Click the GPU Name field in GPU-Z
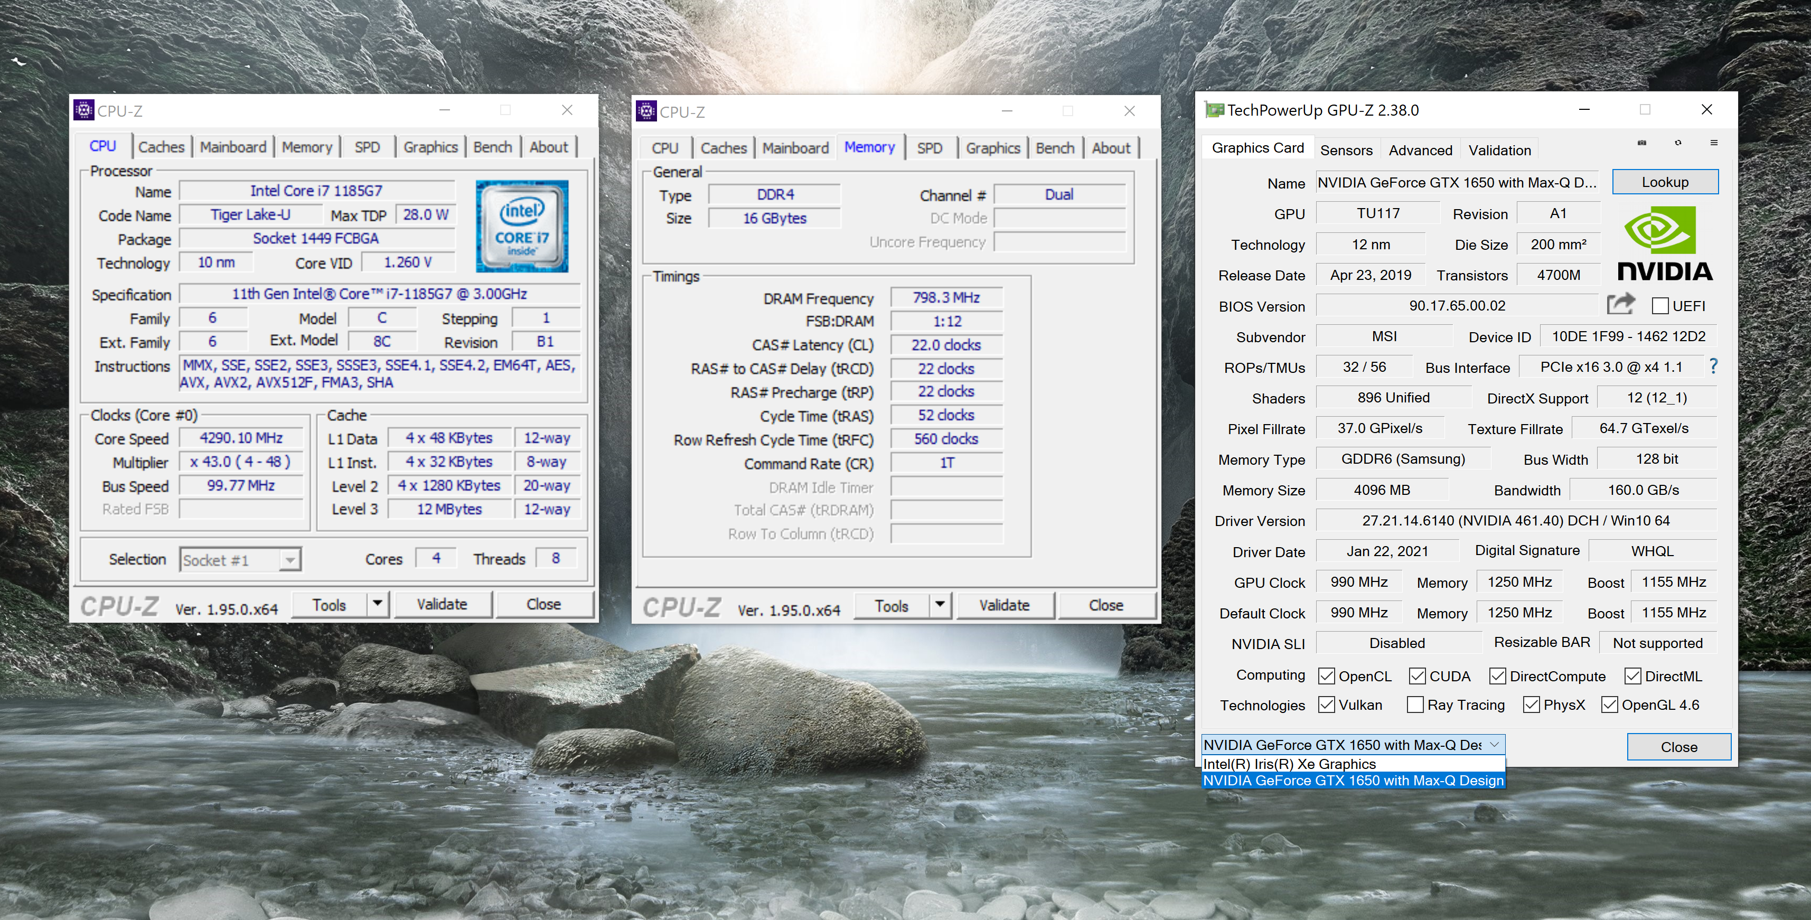The width and height of the screenshot is (1811, 920). [x=1457, y=183]
